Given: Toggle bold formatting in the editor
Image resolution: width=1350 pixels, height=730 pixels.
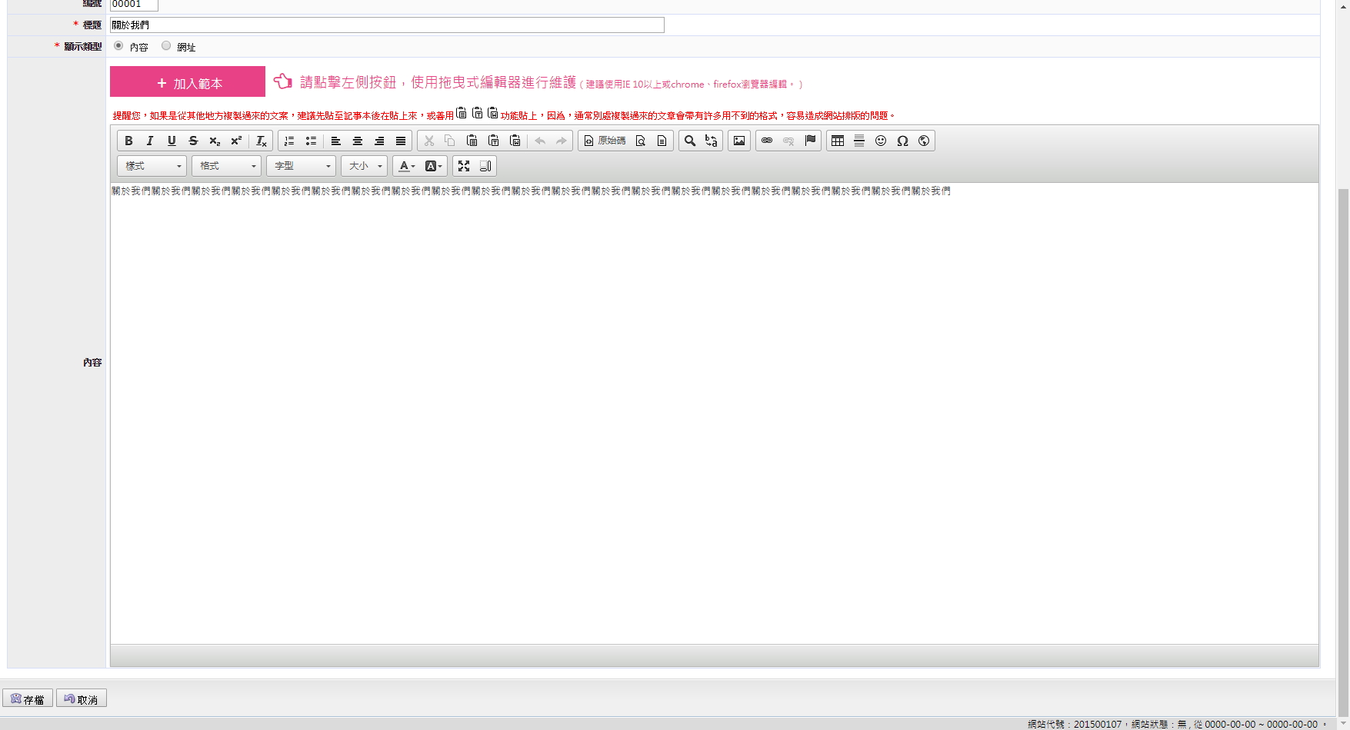Looking at the screenshot, I should [128, 141].
